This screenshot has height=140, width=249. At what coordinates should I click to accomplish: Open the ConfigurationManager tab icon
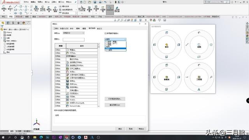click(13, 23)
